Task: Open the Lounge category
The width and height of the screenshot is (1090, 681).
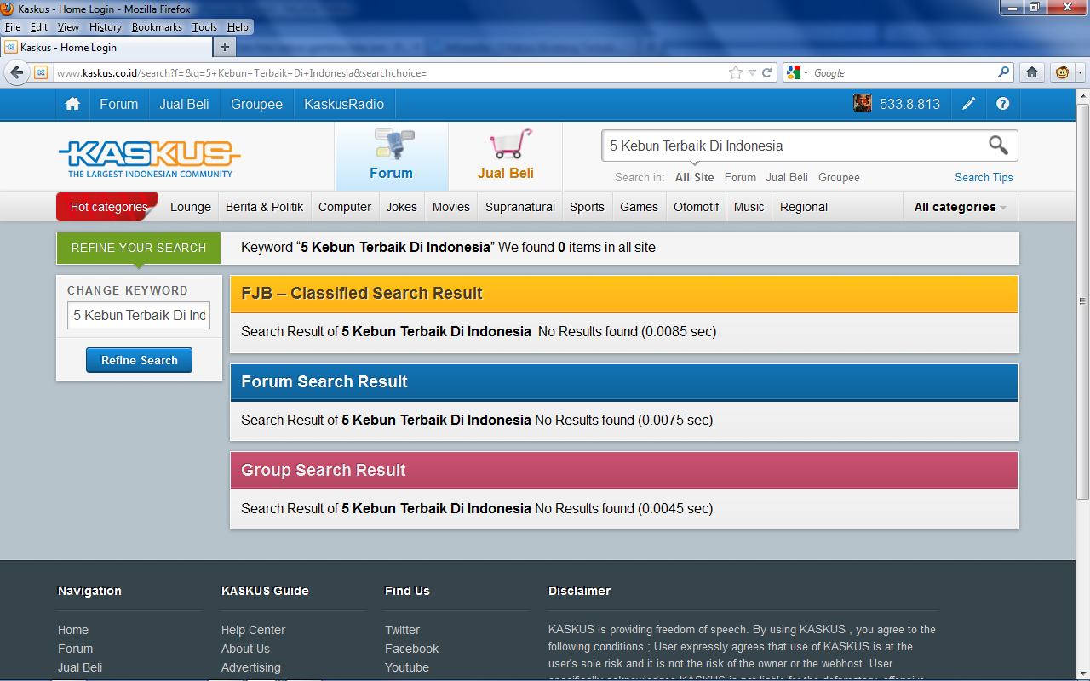Action: click(191, 207)
